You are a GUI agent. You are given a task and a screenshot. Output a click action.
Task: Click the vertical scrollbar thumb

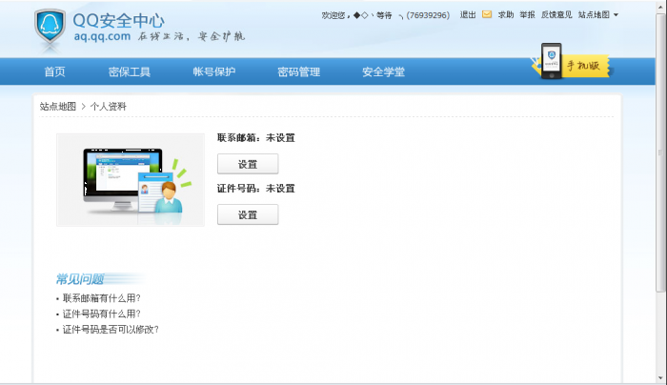660,153
